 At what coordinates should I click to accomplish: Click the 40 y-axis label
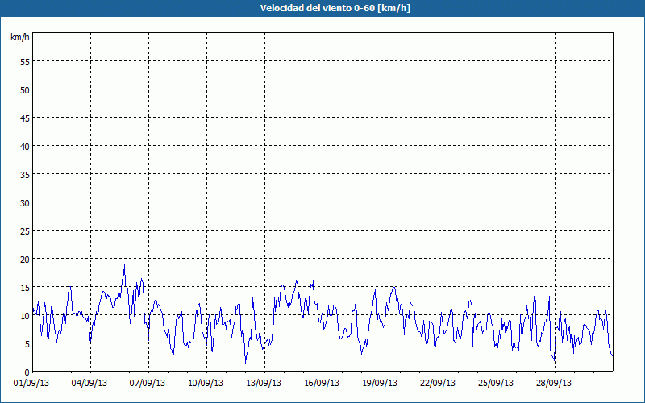25,147
